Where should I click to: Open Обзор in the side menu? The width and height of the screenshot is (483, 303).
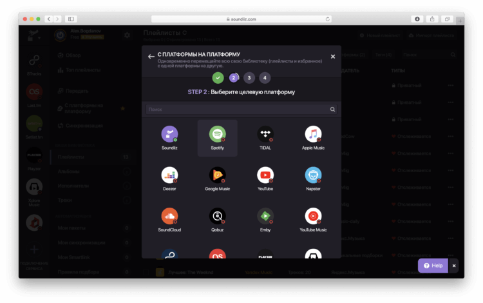(70, 55)
